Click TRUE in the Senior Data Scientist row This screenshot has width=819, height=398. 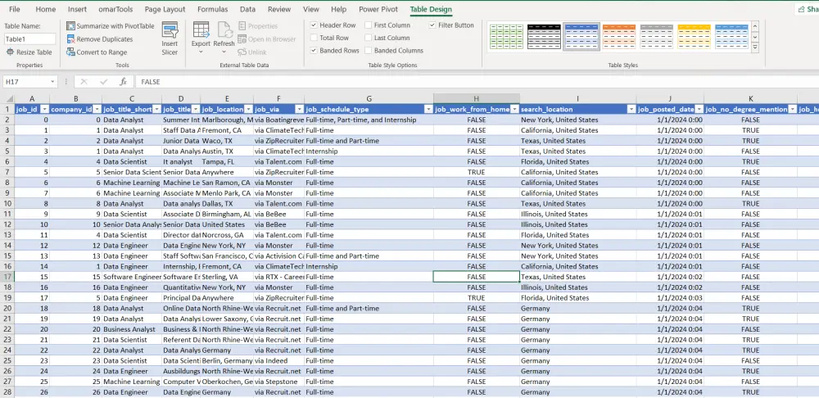click(477, 172)
